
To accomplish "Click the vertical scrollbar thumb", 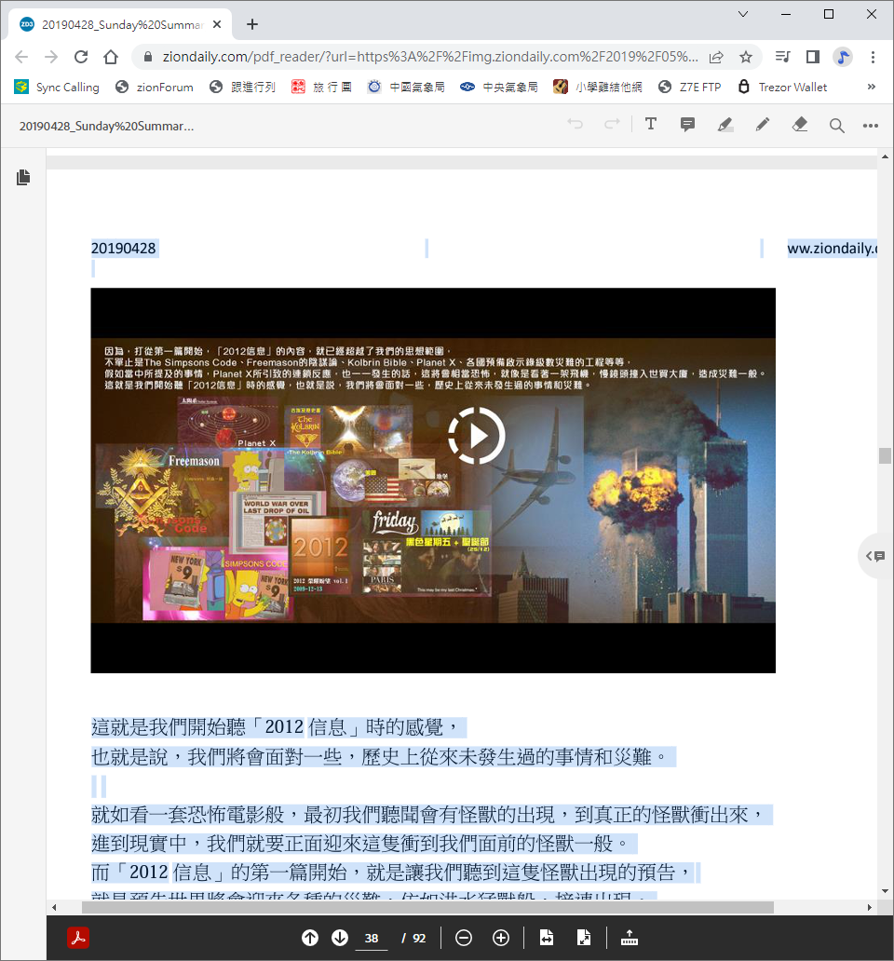I will pyautogui.click(x=885, y=455).
